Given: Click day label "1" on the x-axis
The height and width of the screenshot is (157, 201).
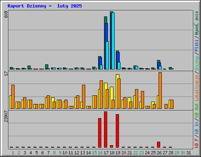Looking at the screenshot, I should 13,153.
